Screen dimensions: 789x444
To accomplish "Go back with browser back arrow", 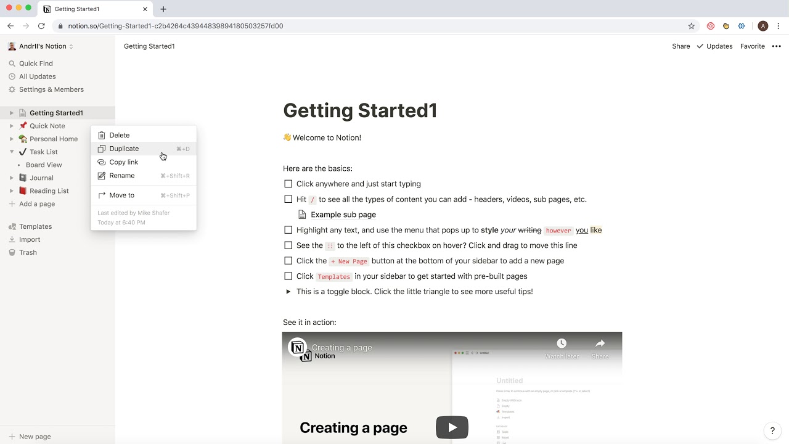I will [x=10, y=26].
